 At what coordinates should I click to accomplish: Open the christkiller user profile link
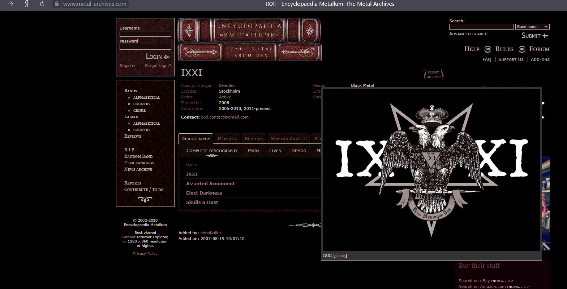(x=211, y=233)
